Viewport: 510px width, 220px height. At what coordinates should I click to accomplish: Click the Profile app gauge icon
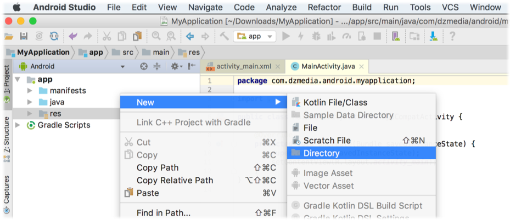coord(347,36)
